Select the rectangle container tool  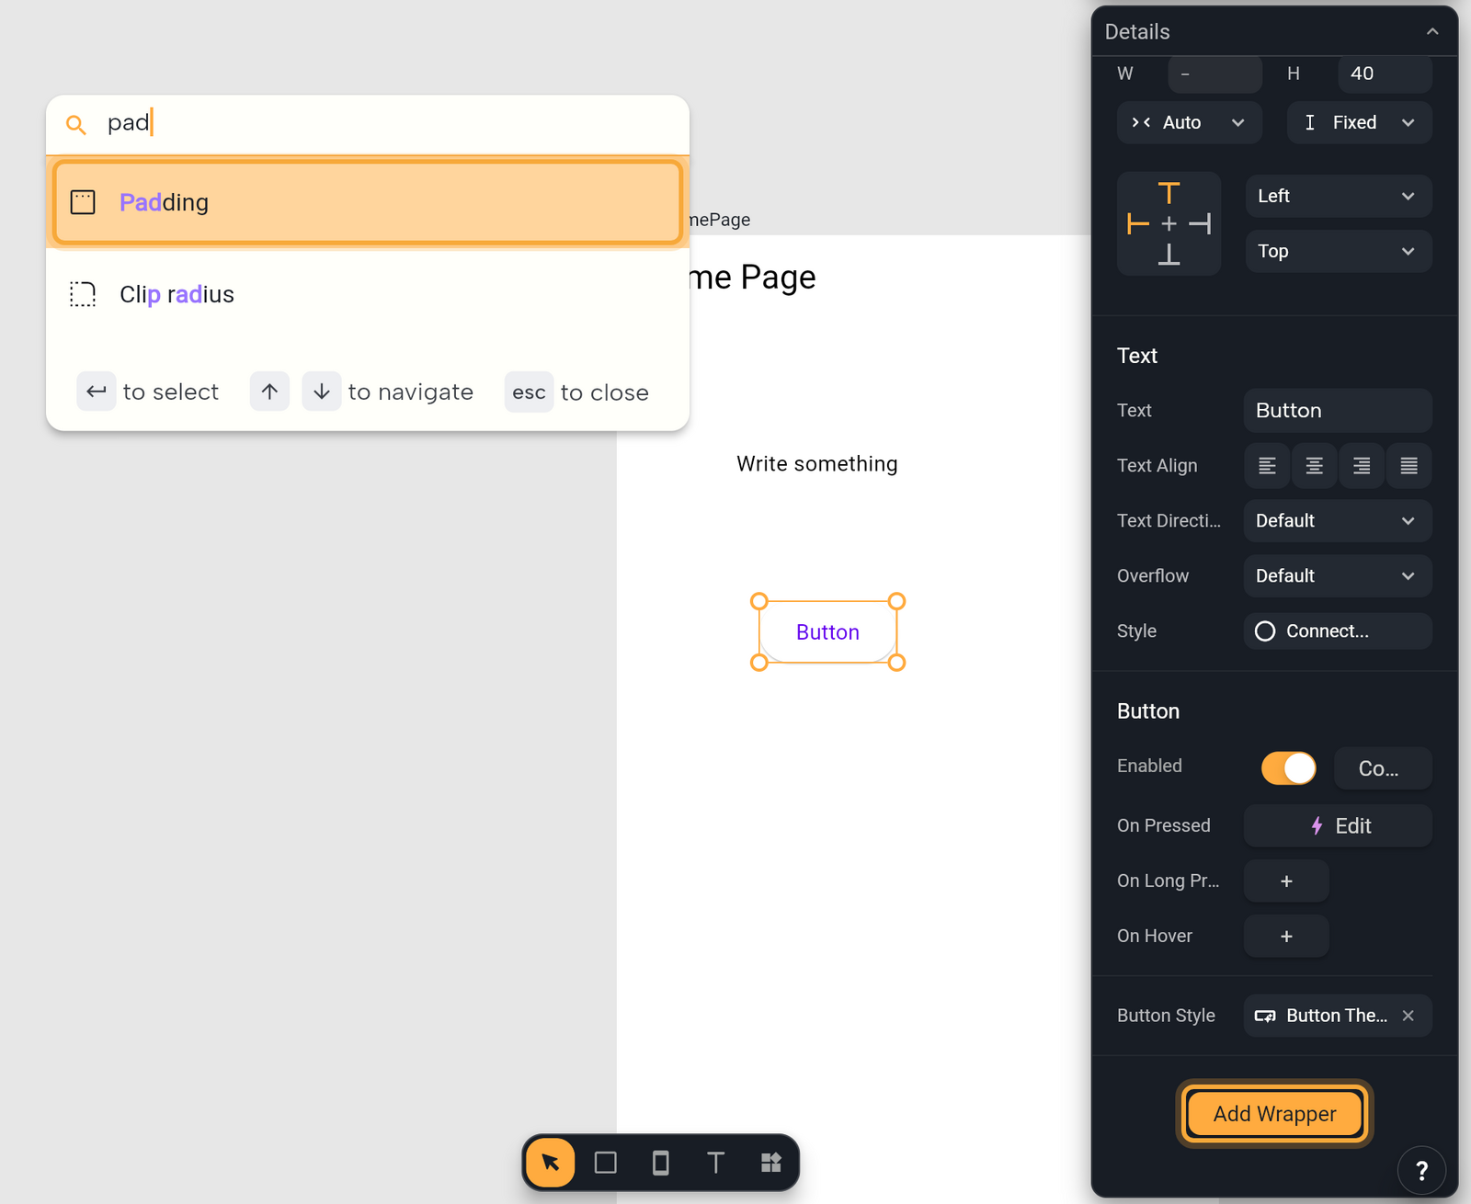coord(606,1163)
